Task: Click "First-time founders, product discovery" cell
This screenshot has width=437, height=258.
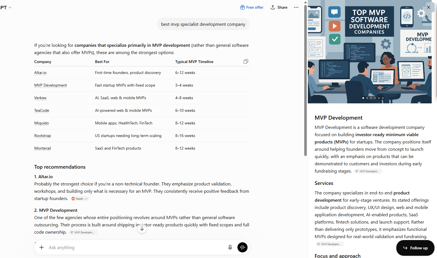Action: 128,73
